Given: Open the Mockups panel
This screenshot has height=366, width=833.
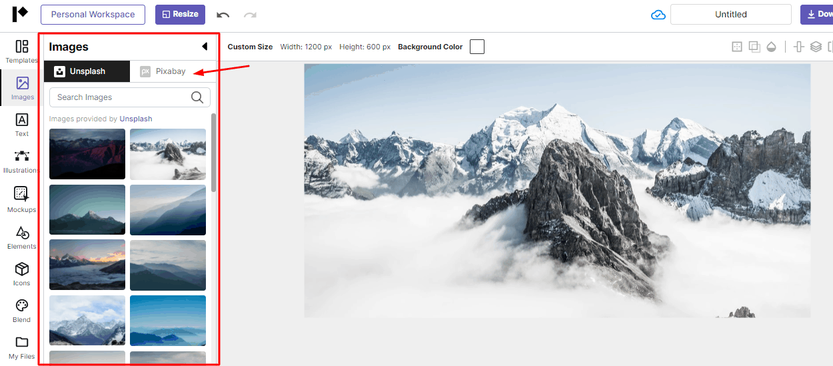Looking at the screenshot, I should click(x=21, y=199).
